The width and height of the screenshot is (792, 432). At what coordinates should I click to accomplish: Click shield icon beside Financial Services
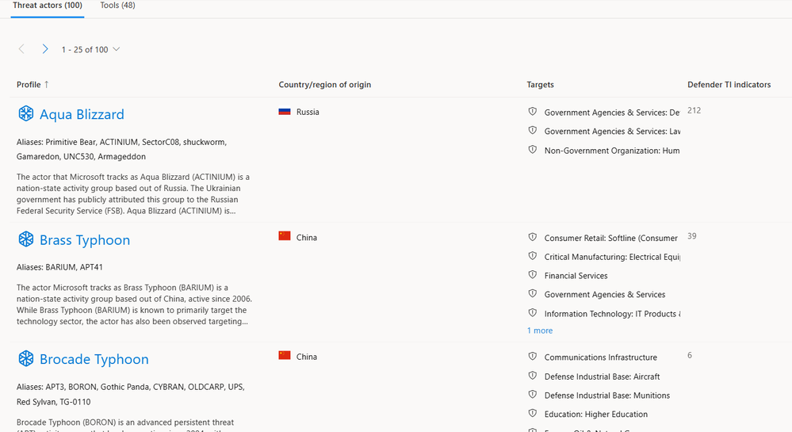pos(533,274)
